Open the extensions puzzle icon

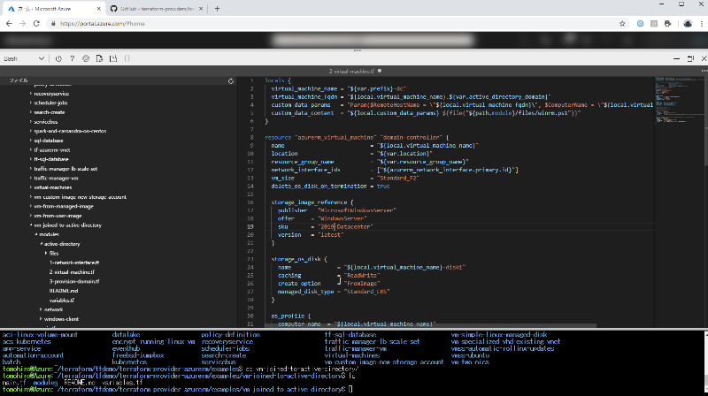click(668, 24)
